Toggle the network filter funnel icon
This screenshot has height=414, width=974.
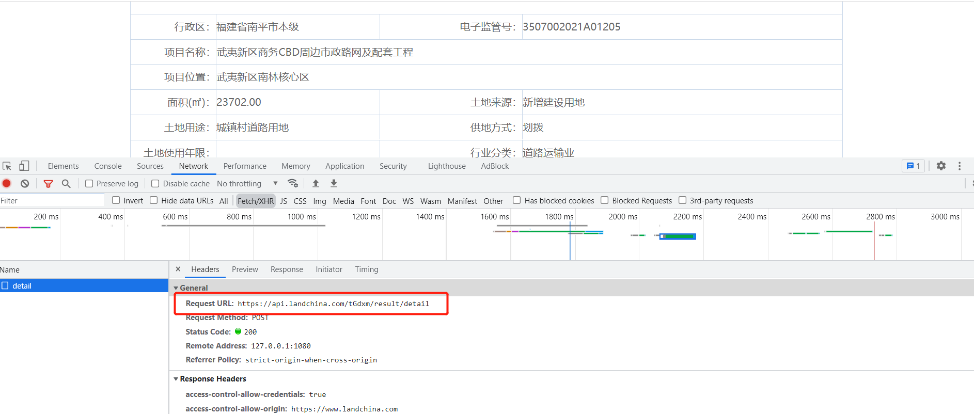(x=48, y=184)
